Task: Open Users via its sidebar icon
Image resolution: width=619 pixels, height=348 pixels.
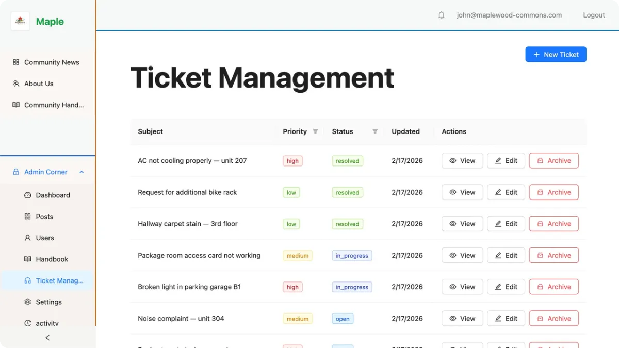Action: pyautogui.click(x=27, y=238)
